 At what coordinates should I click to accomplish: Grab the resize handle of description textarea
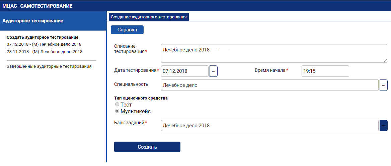pos(385,60)
